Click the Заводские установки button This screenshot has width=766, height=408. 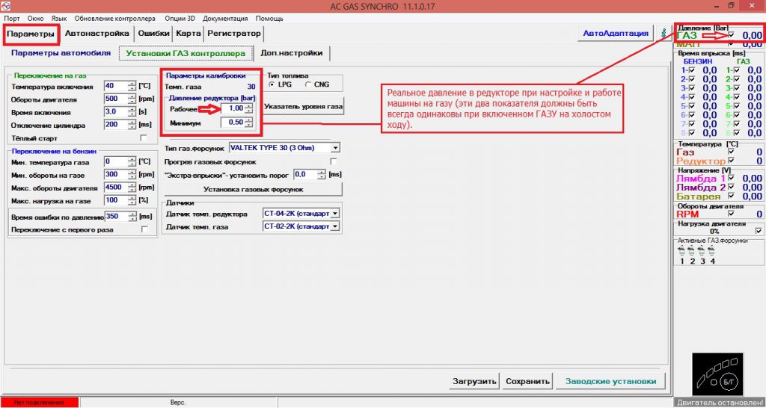click(x=610, y=381)
